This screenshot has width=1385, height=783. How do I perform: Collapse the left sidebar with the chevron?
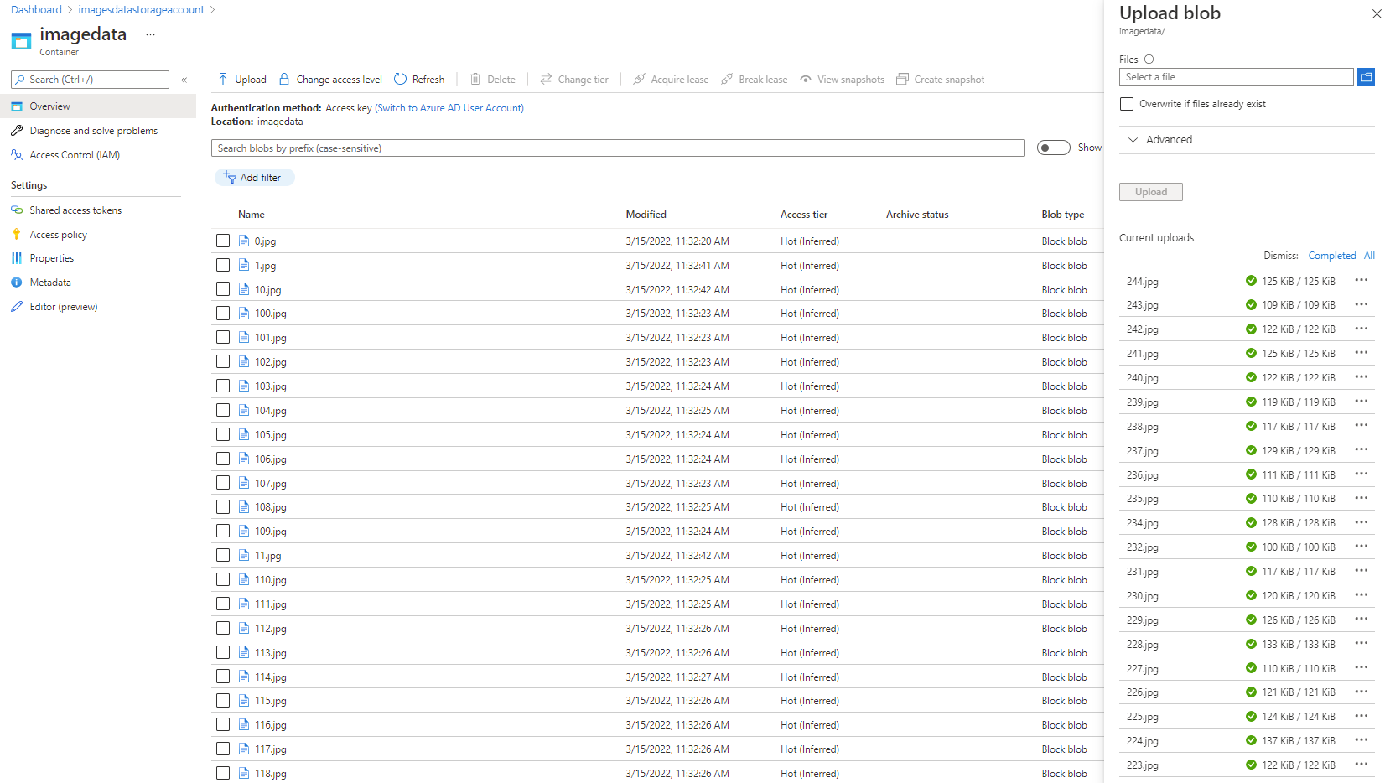(x=184, y=80)
